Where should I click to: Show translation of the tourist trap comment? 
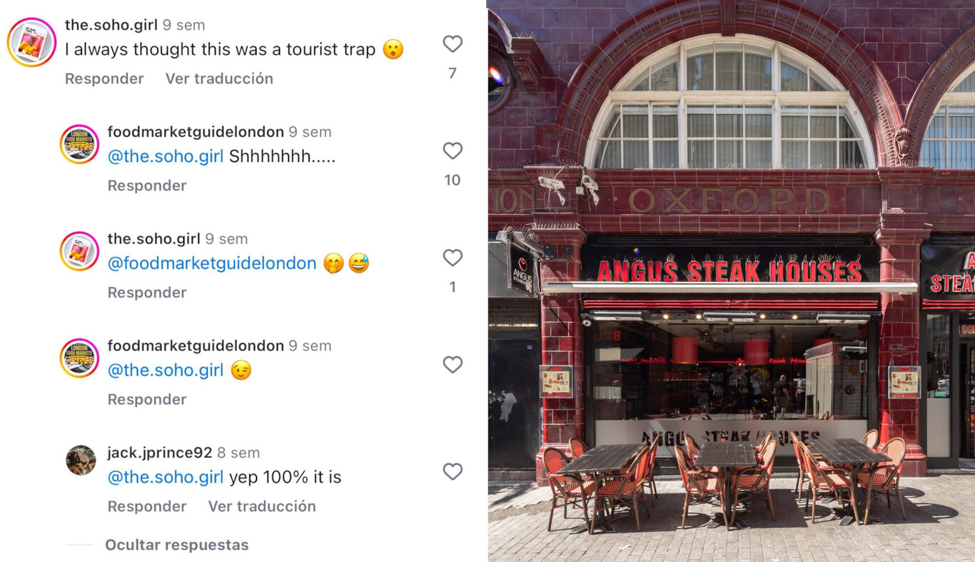tap(219, 79)
